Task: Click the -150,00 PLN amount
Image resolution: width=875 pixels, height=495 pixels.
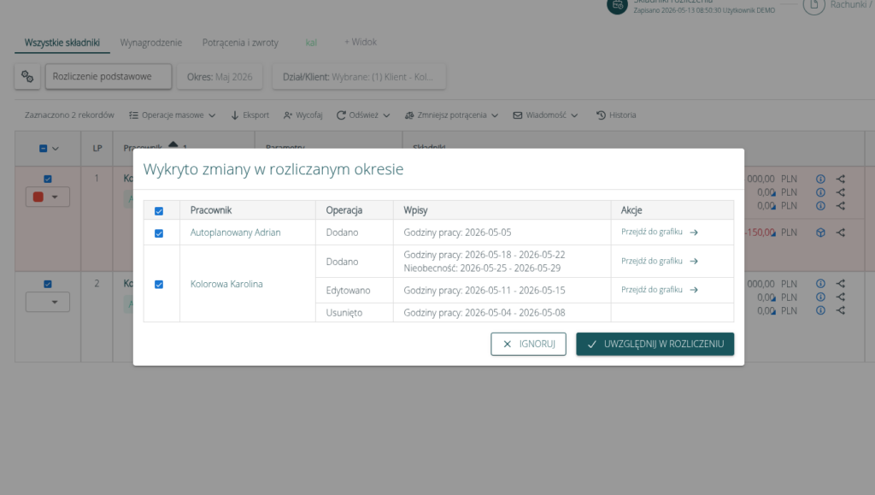Action: coord(771,233)
